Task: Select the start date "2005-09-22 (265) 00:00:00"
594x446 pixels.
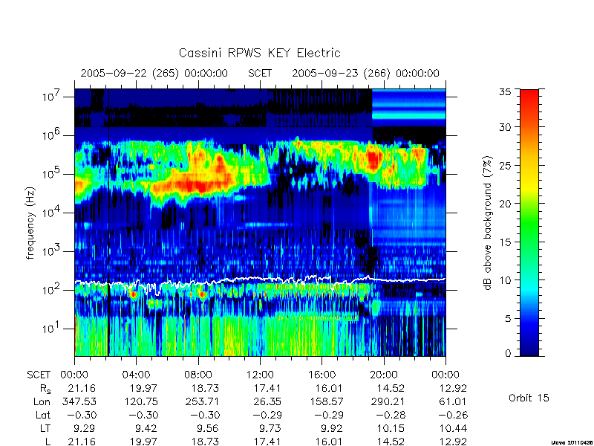Action: 154,73
